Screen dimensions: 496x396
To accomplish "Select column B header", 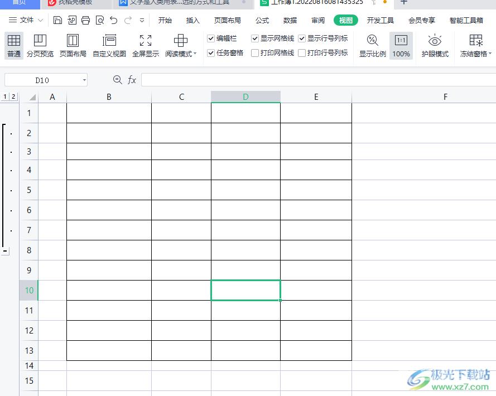I will [109, 97].
